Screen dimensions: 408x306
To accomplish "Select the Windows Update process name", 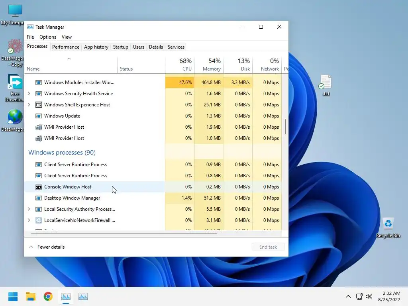I will coord(62,116).
